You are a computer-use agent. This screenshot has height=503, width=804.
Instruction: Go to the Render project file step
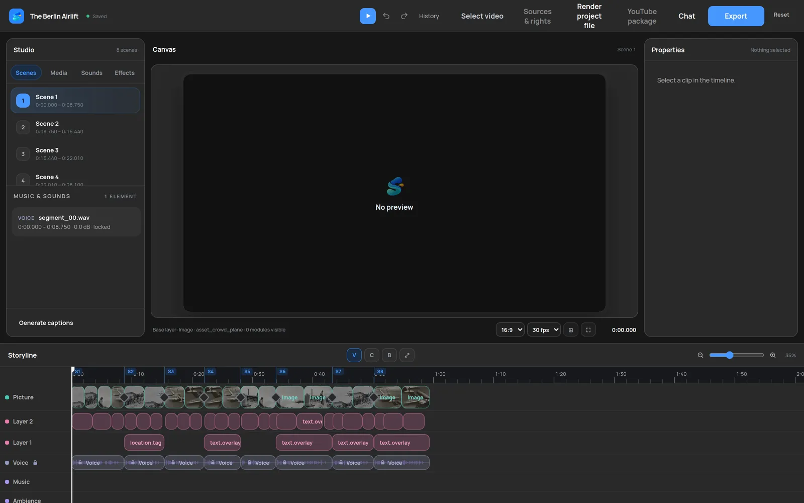pos(589,16)
